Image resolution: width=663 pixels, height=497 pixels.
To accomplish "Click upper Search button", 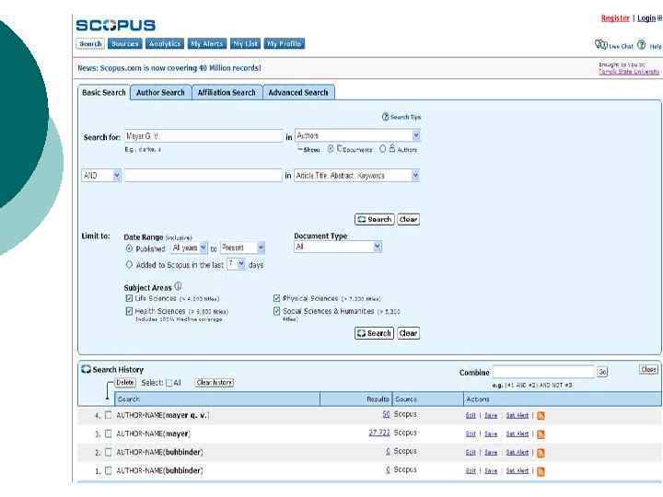I will tap(375, 219).
